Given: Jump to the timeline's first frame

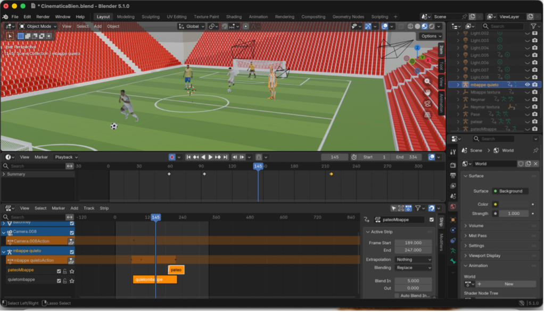Looking at the screenshot, I should [188, 157].
